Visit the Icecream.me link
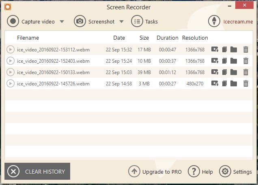This screenshot has height=185, width=258. coord(238,22)
